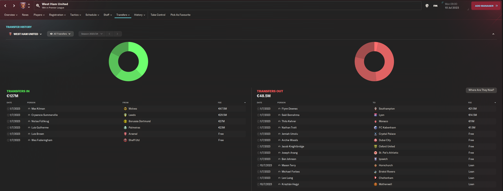Open the football help icon in top bar
This screenshot has height=191, width=503.
(427, 6)
